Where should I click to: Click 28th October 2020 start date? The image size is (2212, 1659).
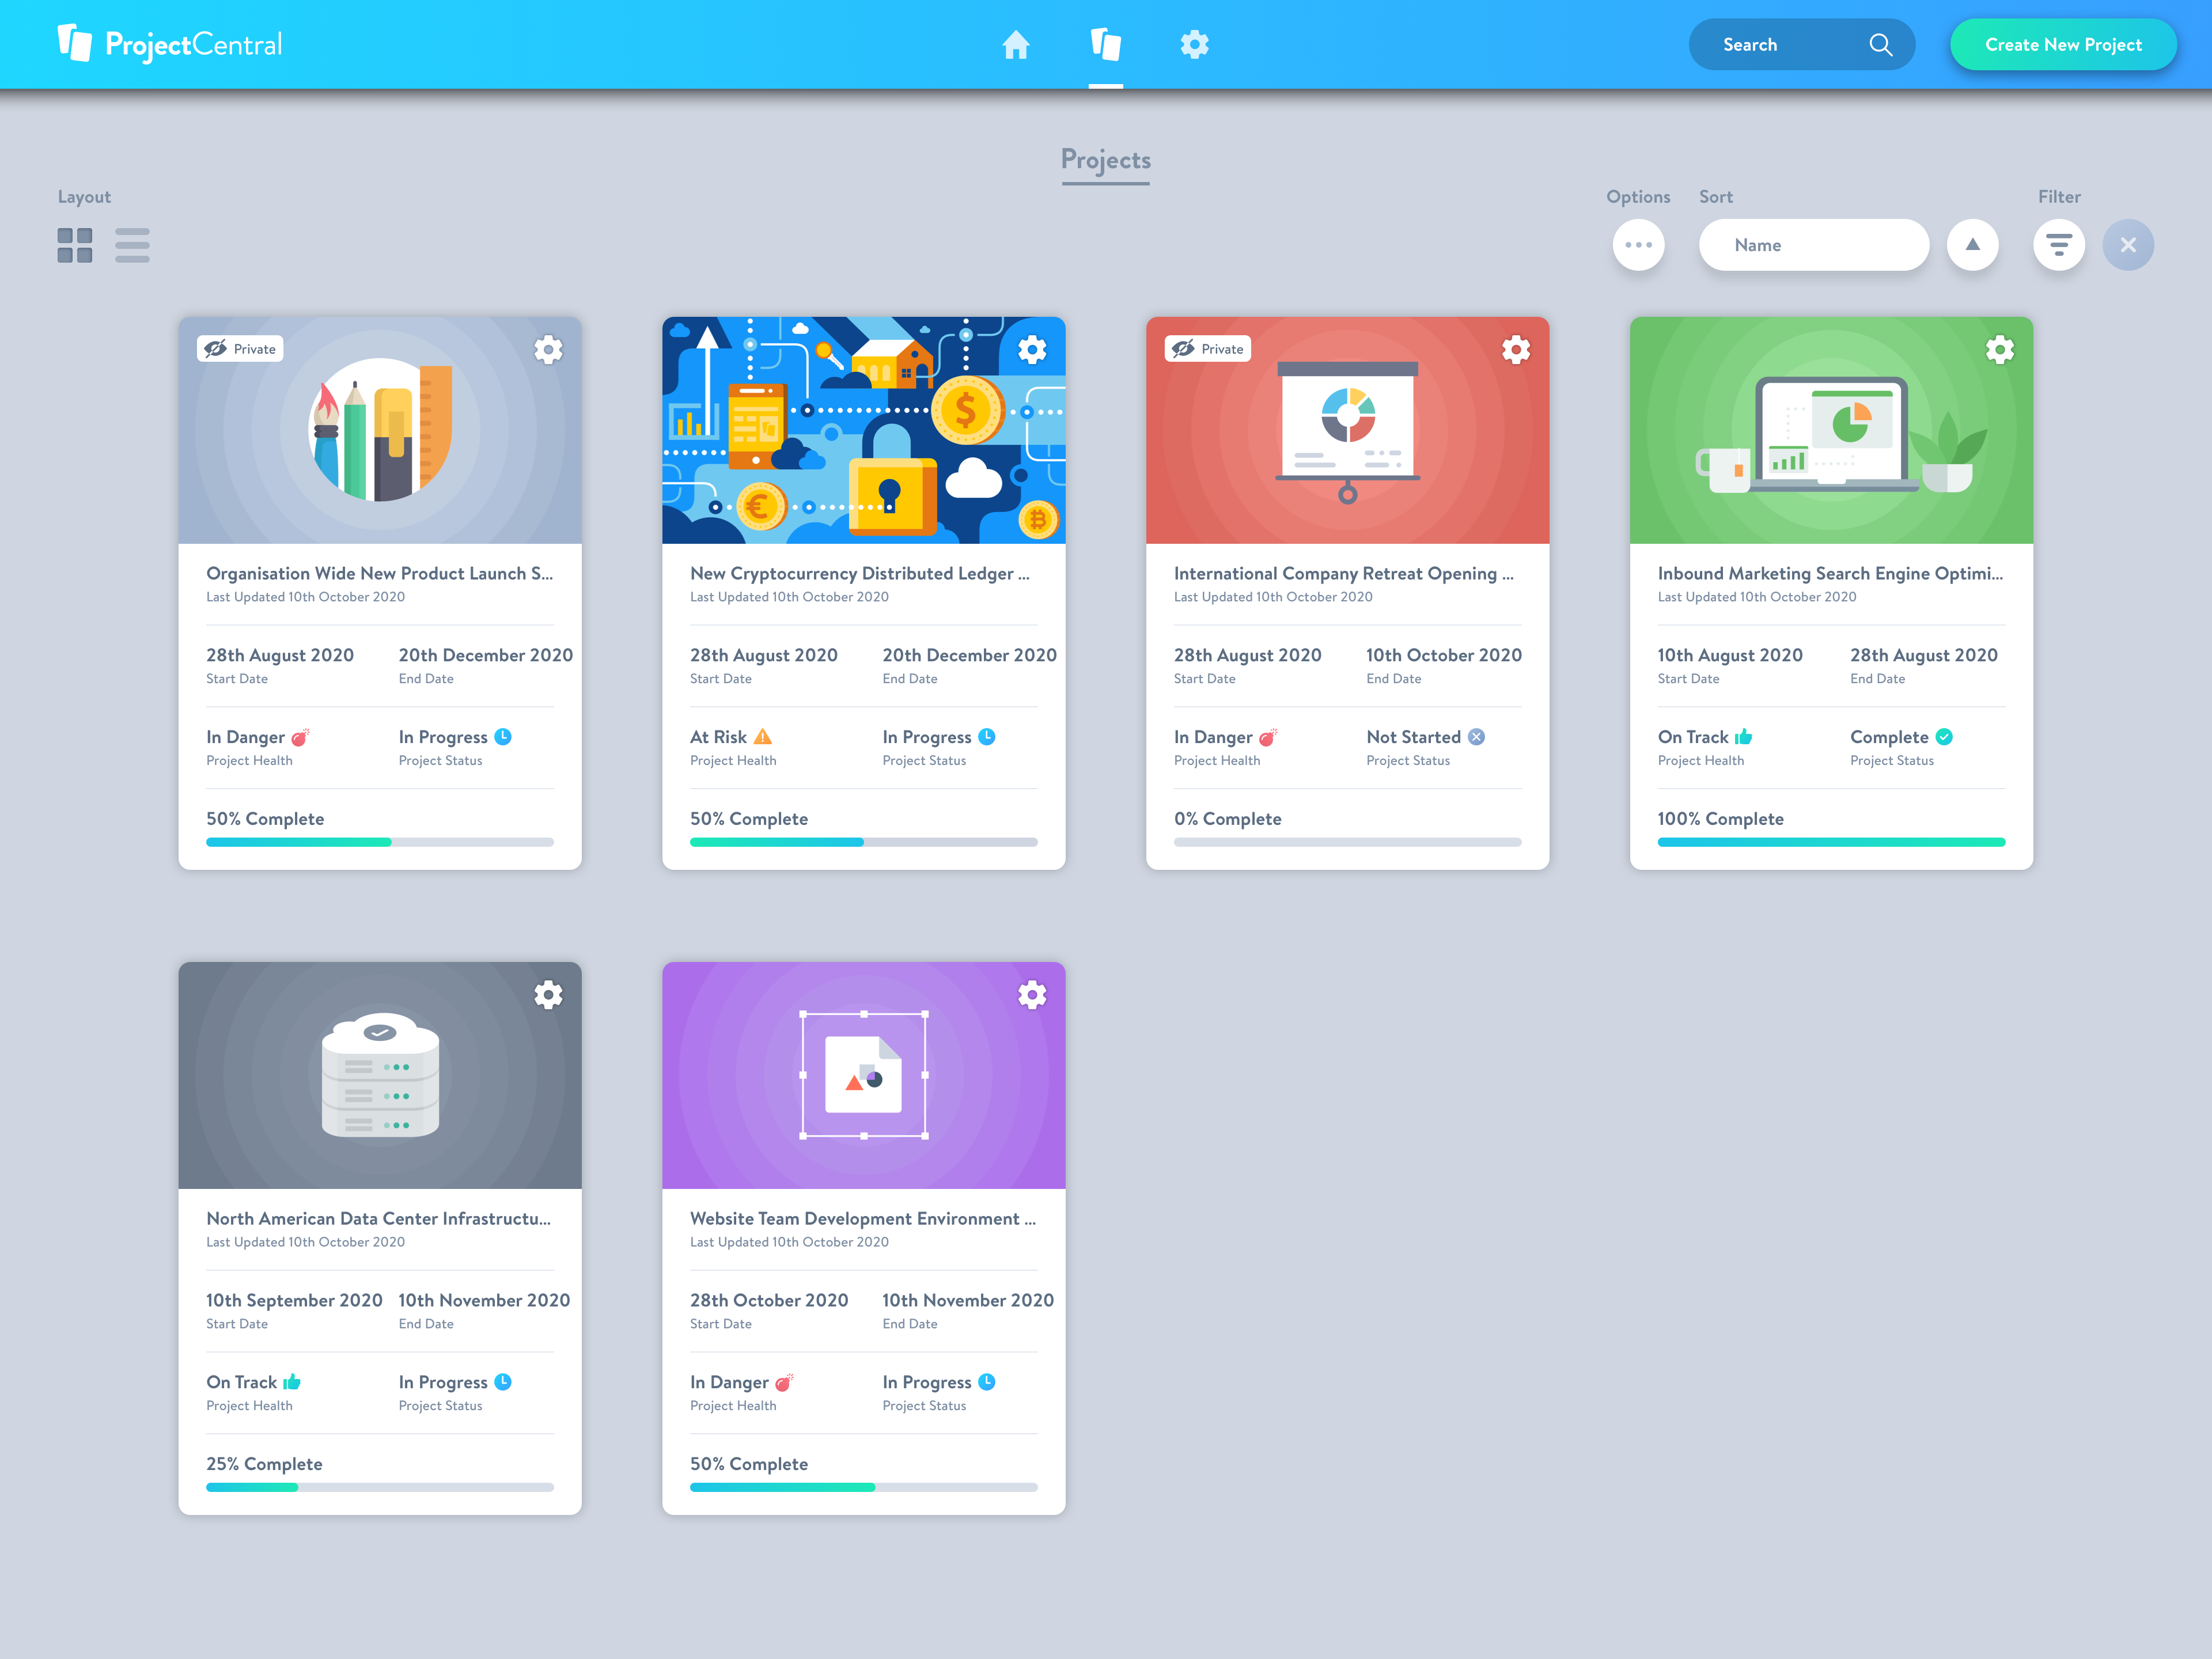click(x=769, y=1300)
